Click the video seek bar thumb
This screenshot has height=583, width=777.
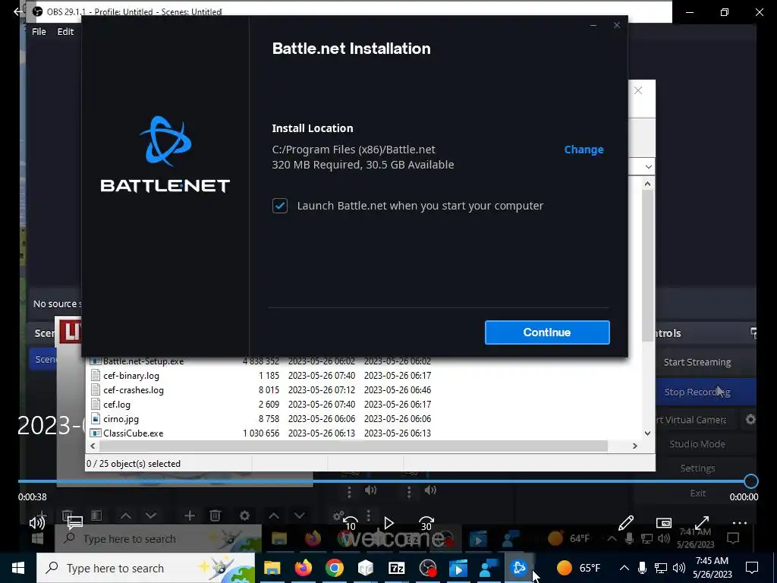point(750,481)
